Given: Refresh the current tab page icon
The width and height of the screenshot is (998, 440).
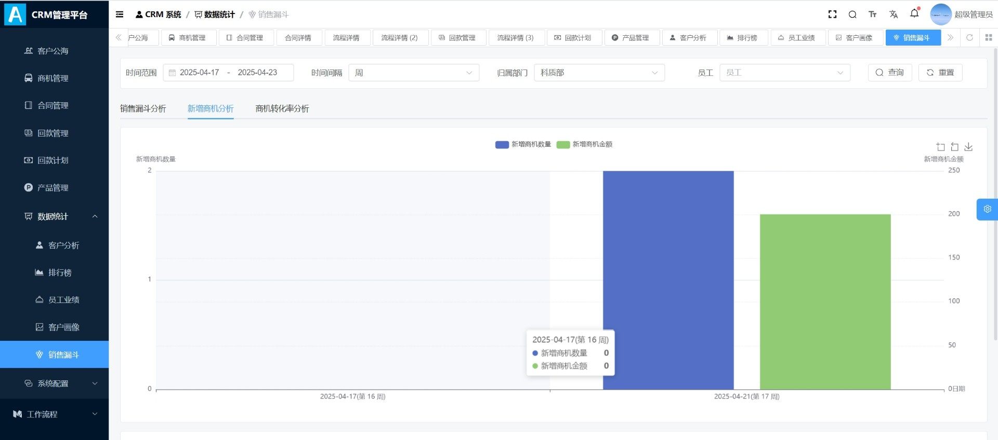Looking at the screenshot, I should click(969, 37).
